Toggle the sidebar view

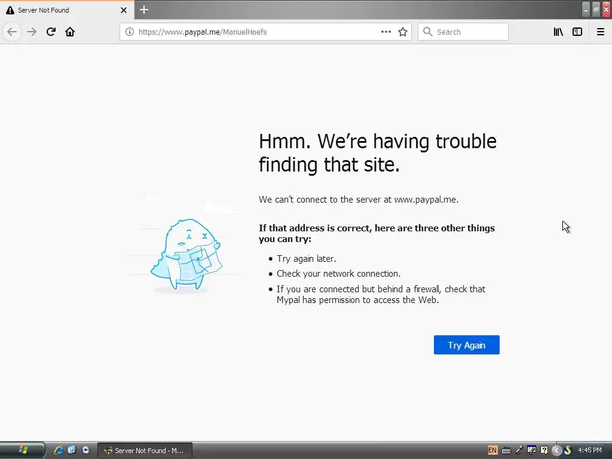[577, 32]
